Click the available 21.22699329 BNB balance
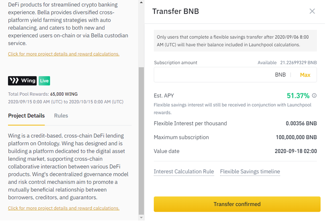The height and width of the screenshot is (223, 328). click(x=298, y=63)
